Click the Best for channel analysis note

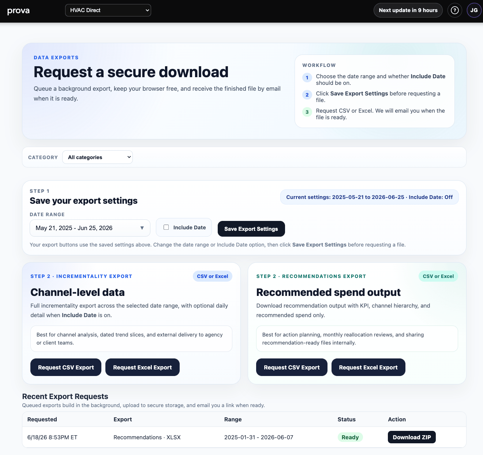(131, 339)
